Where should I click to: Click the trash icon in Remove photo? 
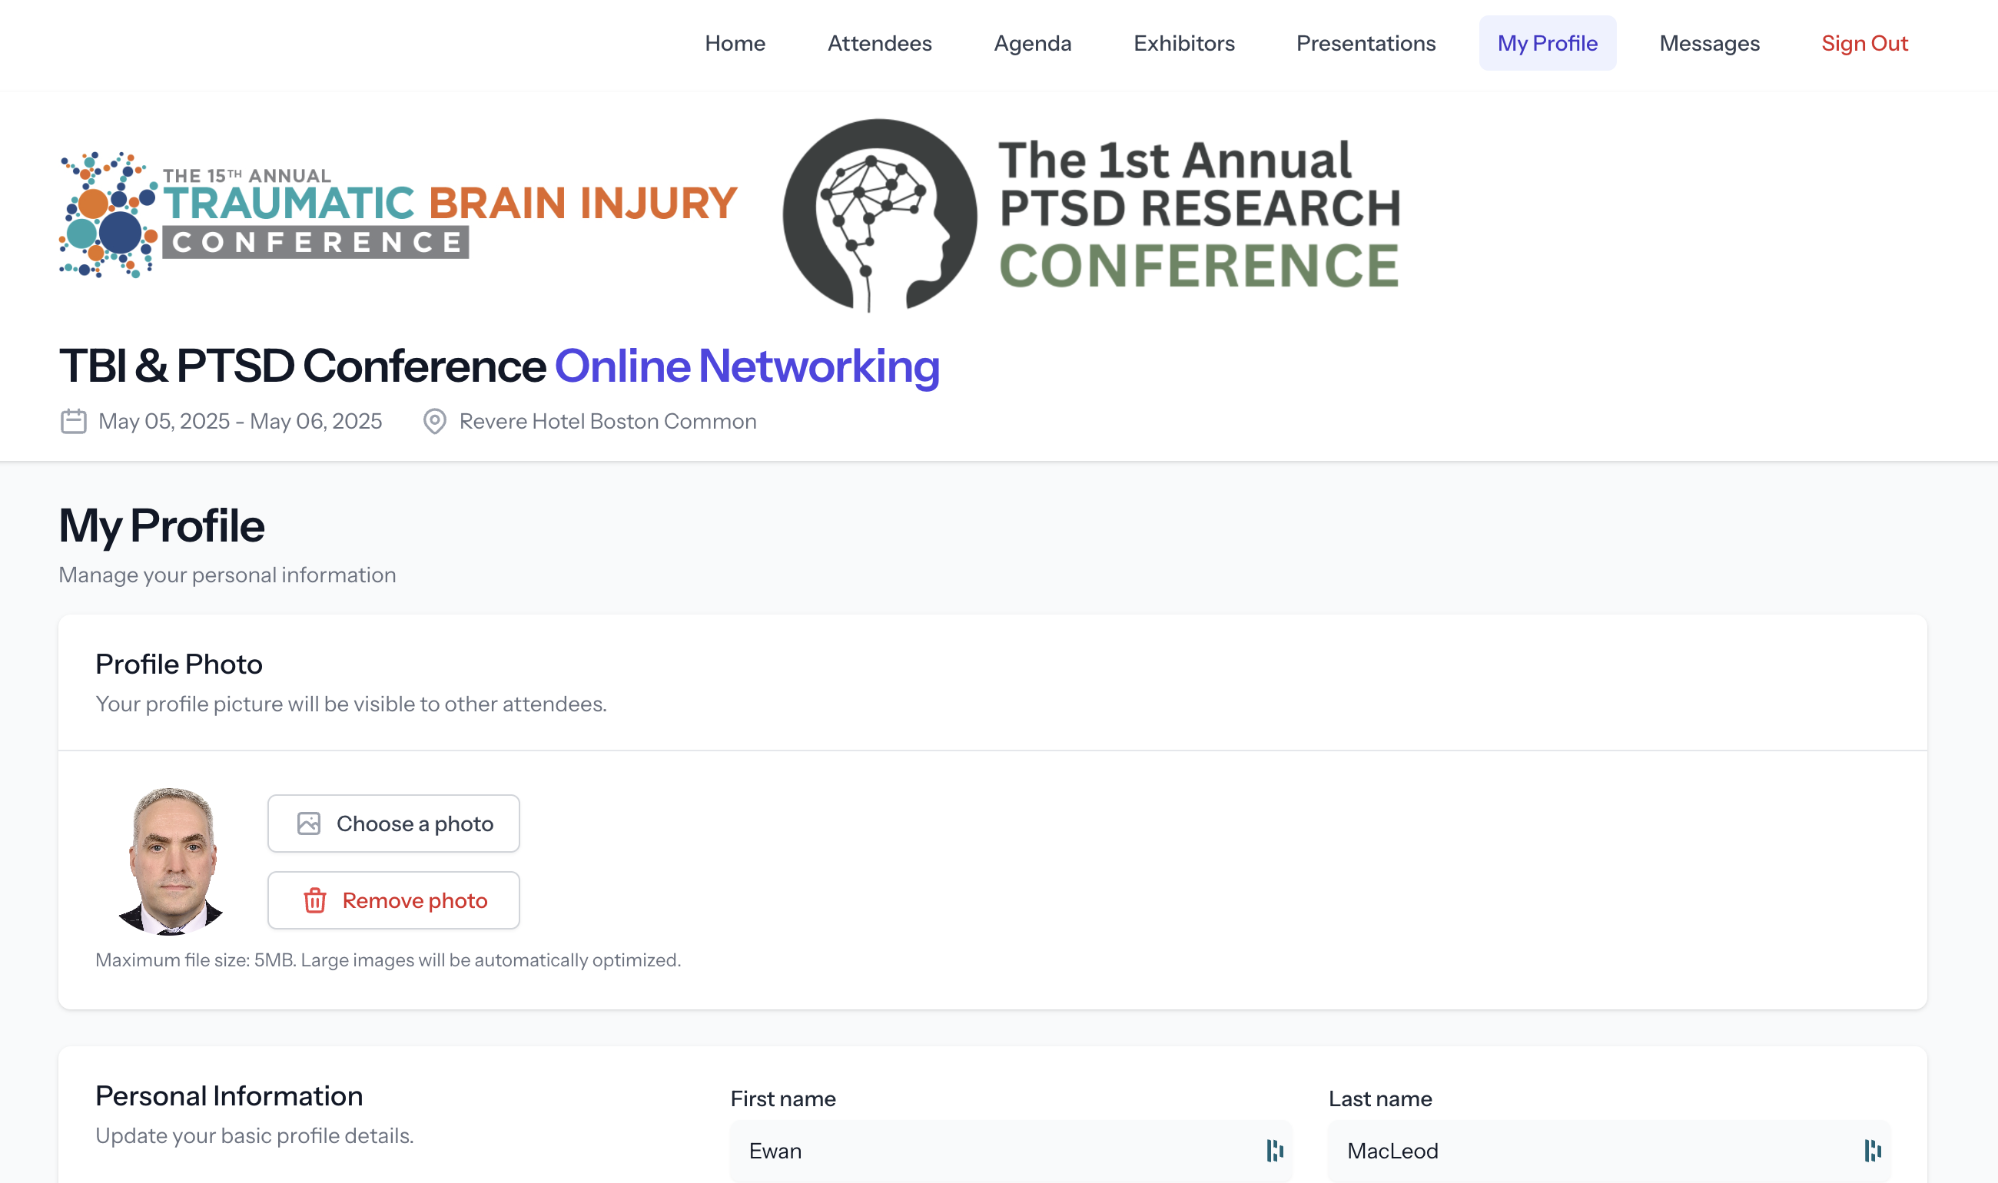pos(315,901)
